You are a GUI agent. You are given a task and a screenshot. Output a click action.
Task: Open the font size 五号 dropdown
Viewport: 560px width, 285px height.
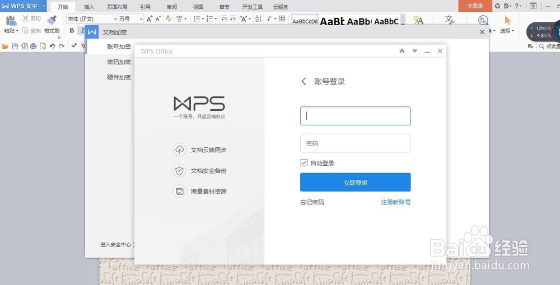(142, 19)
